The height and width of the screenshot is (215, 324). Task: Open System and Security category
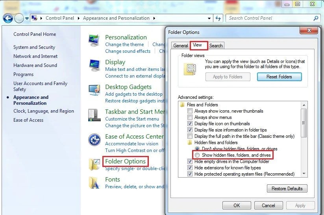coord(34,47)
